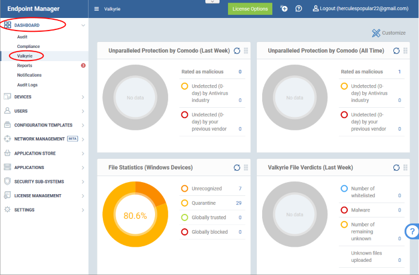Screen dimensions: 419x275
Task: Expand the Settings section chevron
Action: click(83, 210)
